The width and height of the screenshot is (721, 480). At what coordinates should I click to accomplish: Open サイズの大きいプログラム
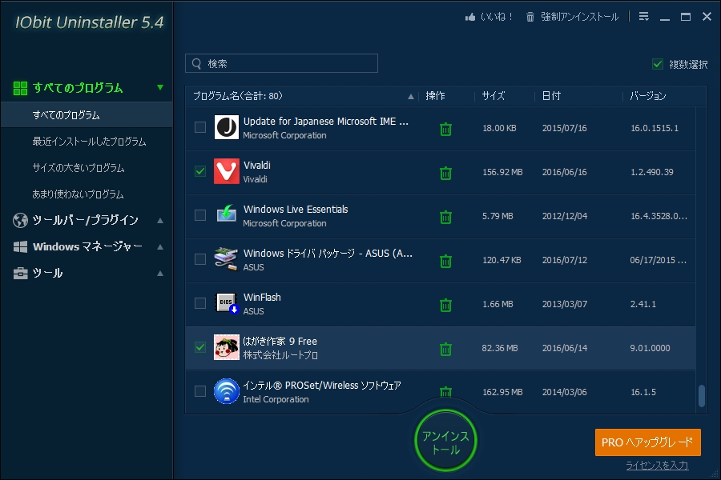pos(79,168)
